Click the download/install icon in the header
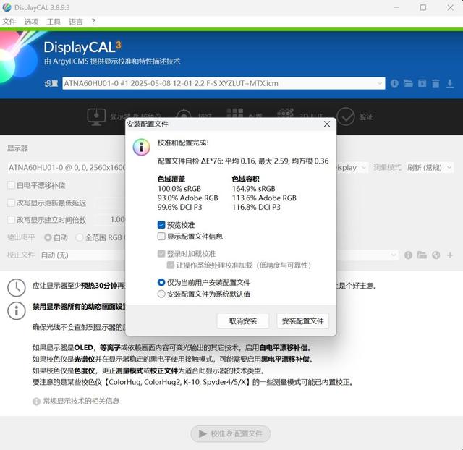Image resolution: width=463 pixels, height=450 pixels. [x=450, y=84]
